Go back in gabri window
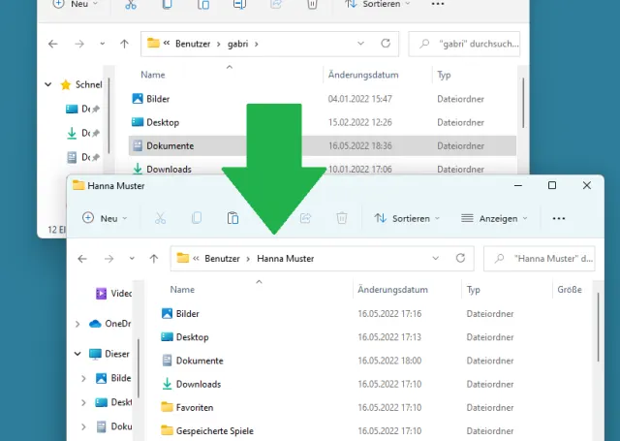The width and height of the screenshot is (620, 441). click(53, 44)
